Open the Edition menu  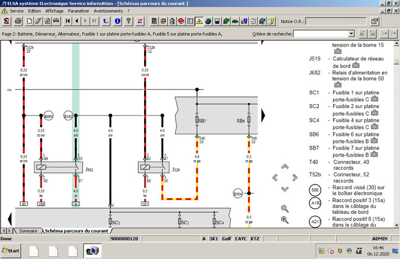tap(35, 11)
